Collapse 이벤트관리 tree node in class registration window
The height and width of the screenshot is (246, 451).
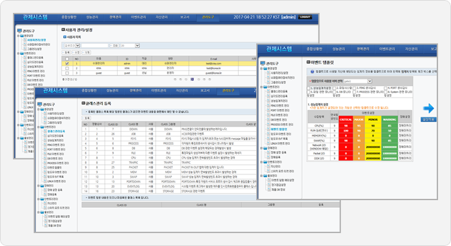point(38,127)
